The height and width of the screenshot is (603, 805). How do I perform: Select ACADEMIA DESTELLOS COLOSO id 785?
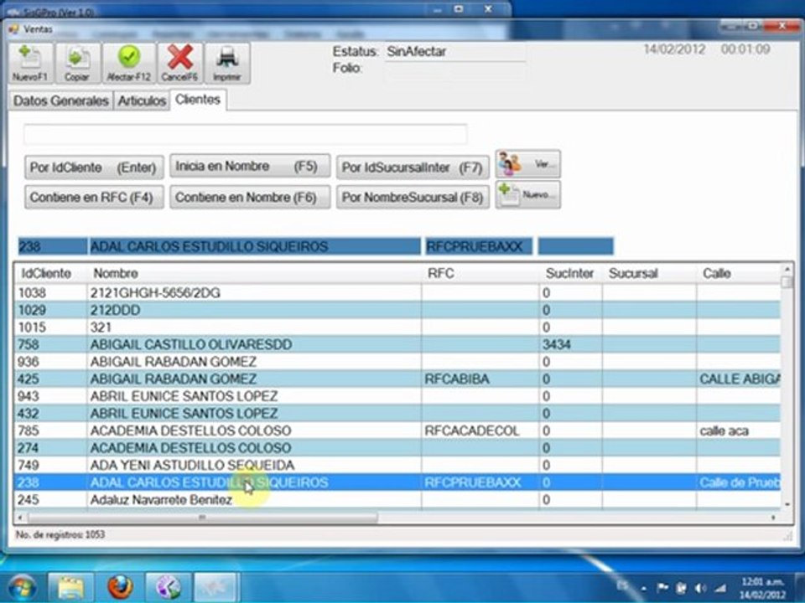point(397,430)
